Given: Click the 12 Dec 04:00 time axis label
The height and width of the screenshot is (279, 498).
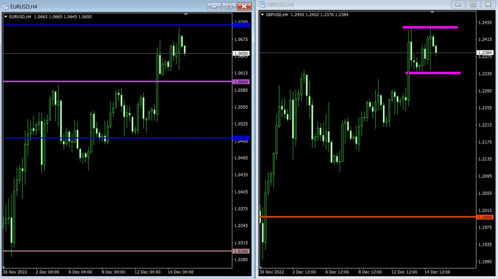Looking at the screenshot, I should [148, 272].
